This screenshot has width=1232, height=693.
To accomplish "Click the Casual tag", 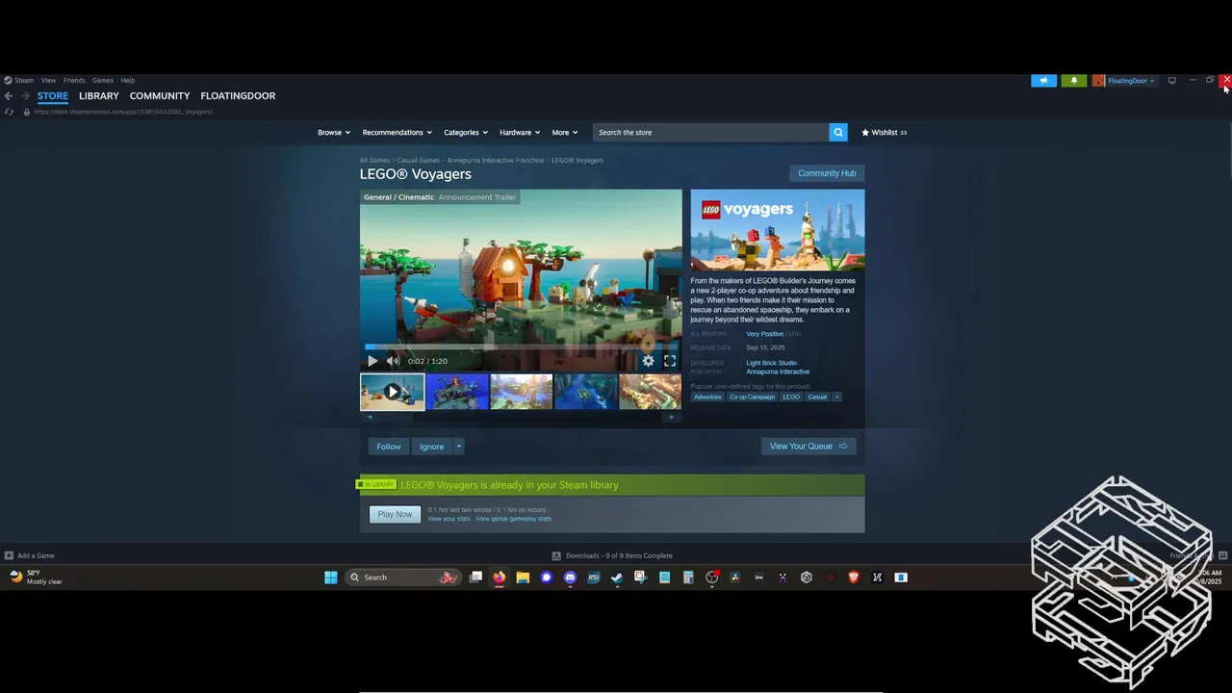I will [817, 397].
